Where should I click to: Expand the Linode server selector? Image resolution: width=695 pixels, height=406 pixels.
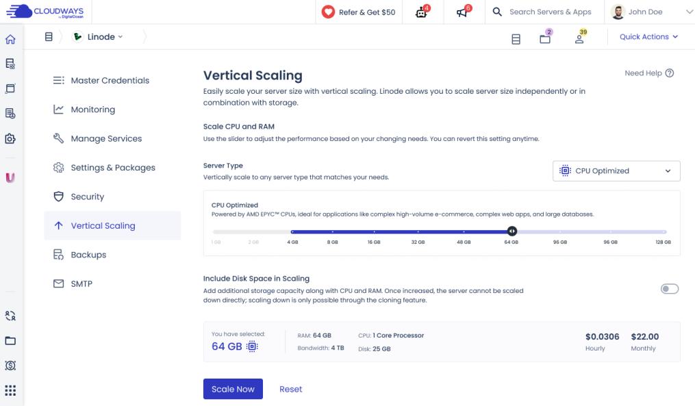[99, 37]
